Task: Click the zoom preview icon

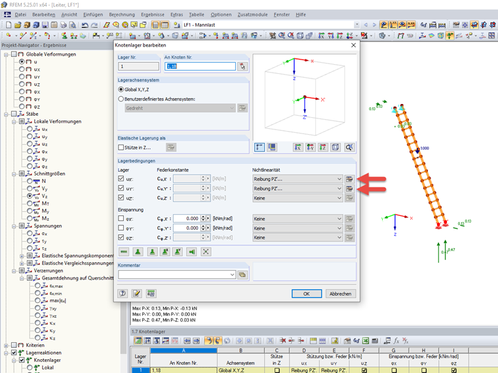Action: [x=349, y=147]
